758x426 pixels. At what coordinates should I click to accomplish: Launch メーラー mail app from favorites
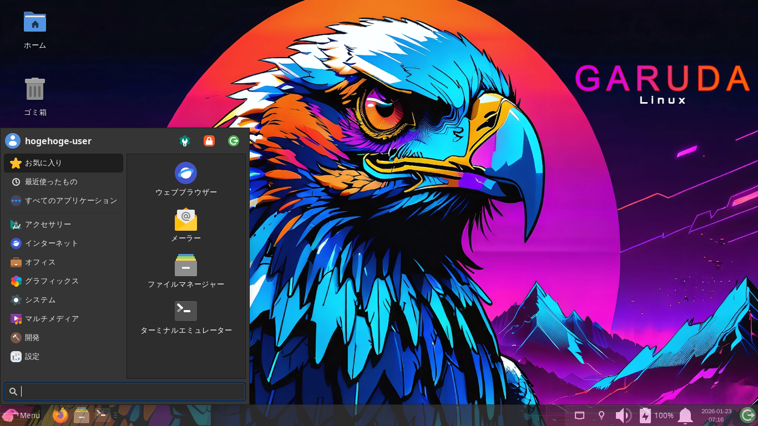tap(186, 225)
